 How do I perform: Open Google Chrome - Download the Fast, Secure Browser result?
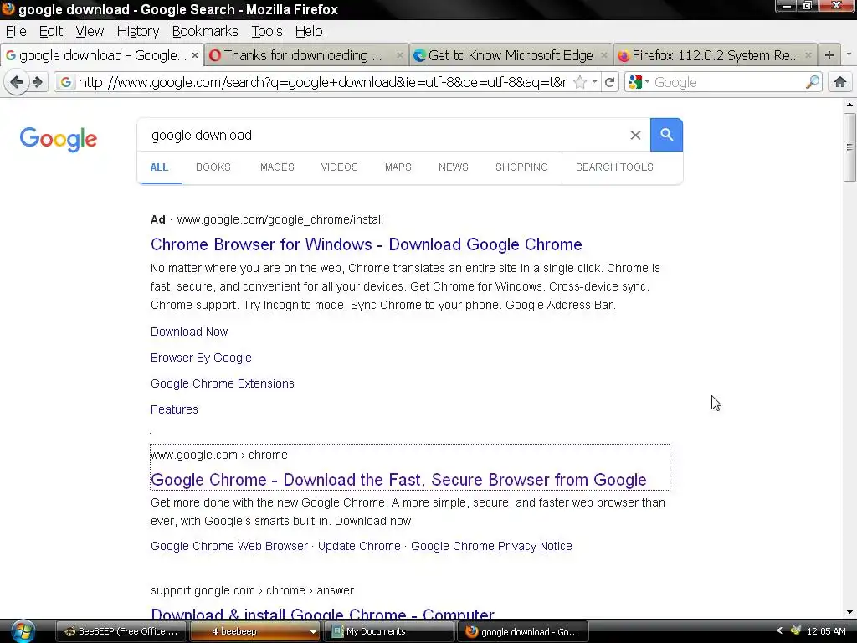398,480
